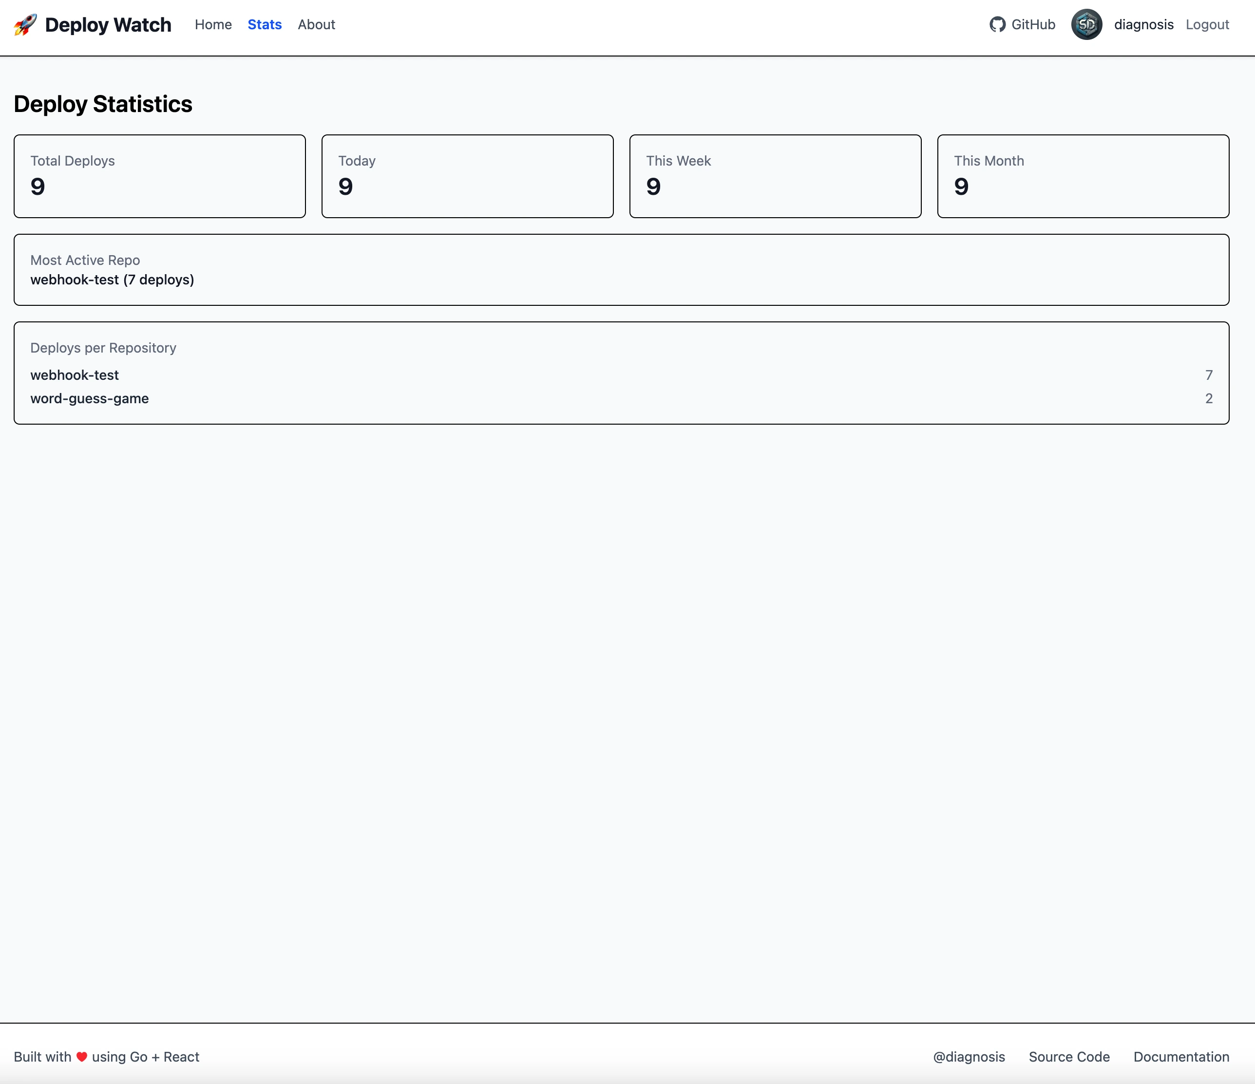Select the Stats navigation item
The width and height of the screenshot is (1255, 1084).
pyautogui.click(x=265, y=25)
